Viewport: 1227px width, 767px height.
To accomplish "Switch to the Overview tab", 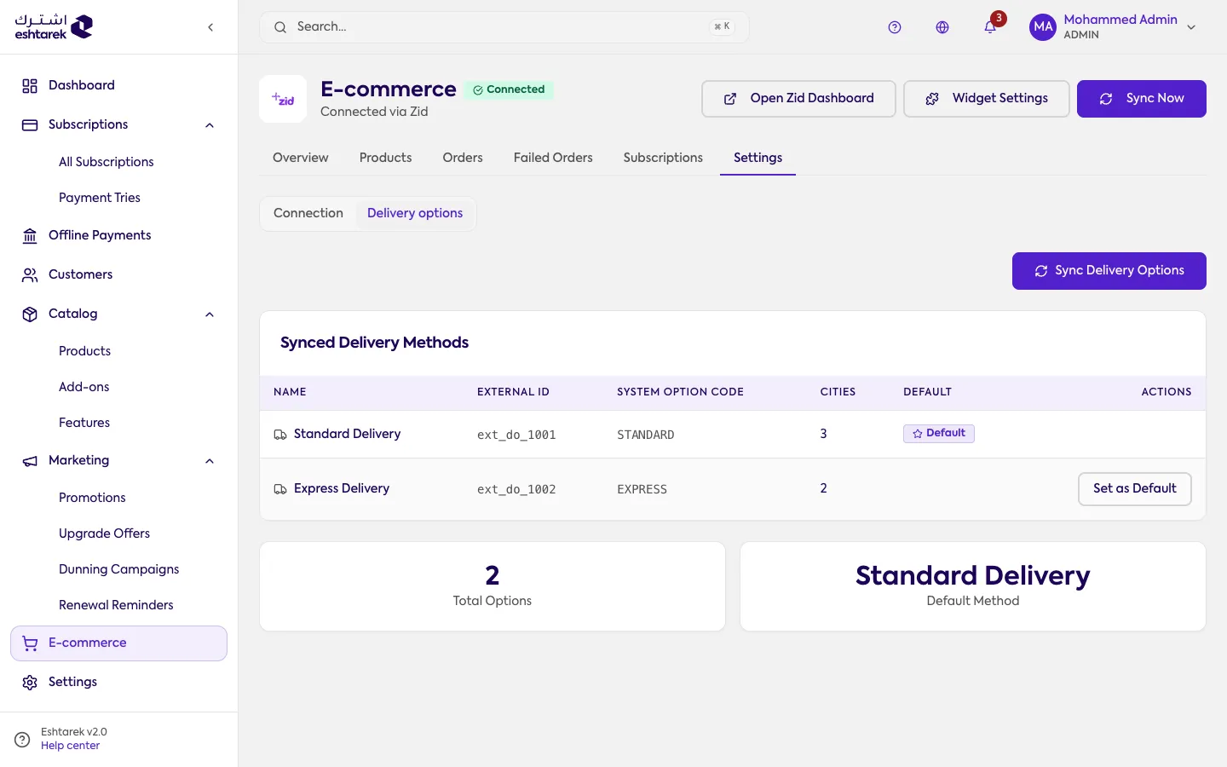I will [300, 158].
